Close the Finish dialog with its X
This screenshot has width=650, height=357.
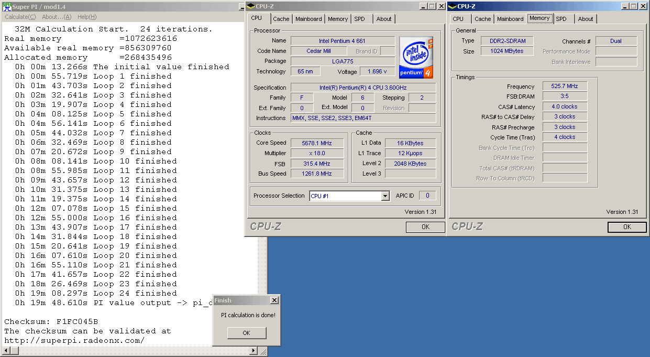pos(274,300)
